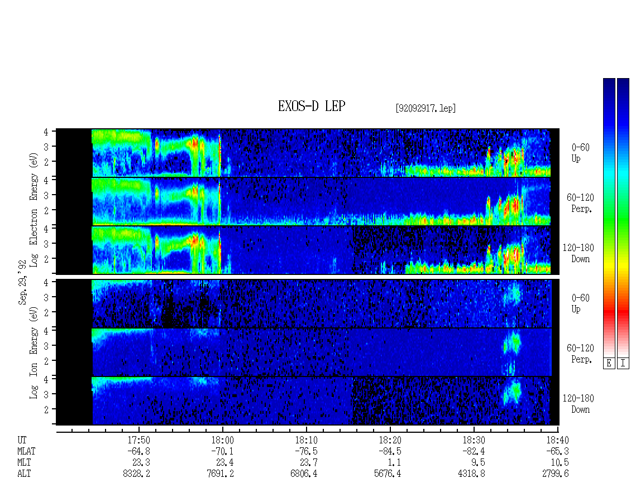Click the electron 120-180 Down spectrogram panel
The height and width of the screenshot is (488, 631).
308,250
